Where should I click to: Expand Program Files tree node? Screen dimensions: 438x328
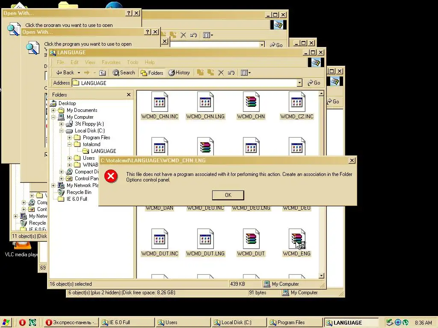pos(70,138)
